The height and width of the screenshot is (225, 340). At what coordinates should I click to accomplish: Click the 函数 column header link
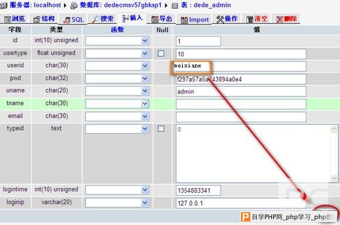point(117,30)
